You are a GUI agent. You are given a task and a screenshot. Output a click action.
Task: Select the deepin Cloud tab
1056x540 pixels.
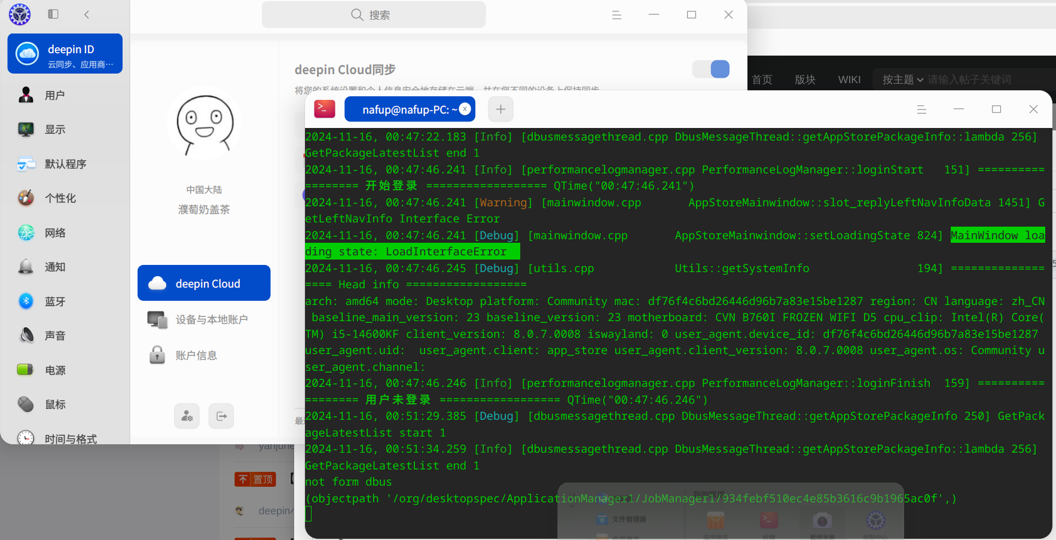204,283
